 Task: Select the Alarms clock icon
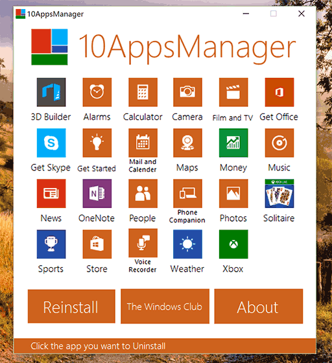(97, 92)
